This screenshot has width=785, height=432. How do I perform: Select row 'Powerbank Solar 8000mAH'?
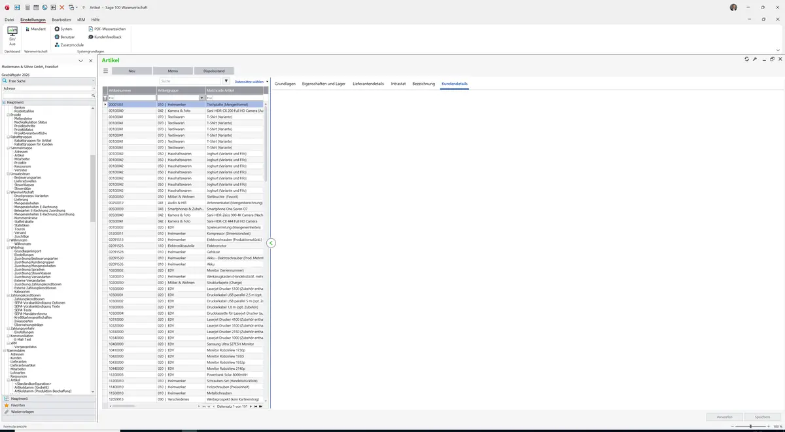coord(186,374)
